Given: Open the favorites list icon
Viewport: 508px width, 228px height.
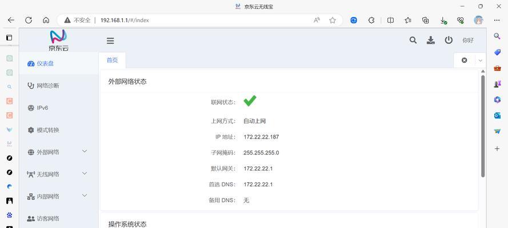Looking at the screenshot, I should pos(408,20).
